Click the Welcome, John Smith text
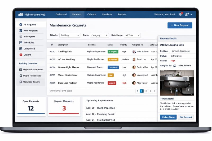 pos(165,15)
